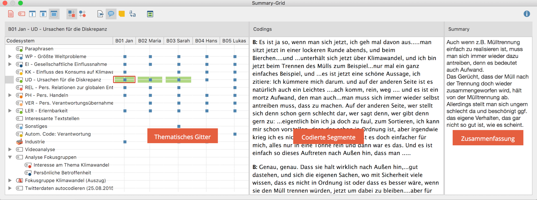This screenshot has width=537, height=200.
Task: Click the replace text 'a→a' icon
Action: click(132, 14)
